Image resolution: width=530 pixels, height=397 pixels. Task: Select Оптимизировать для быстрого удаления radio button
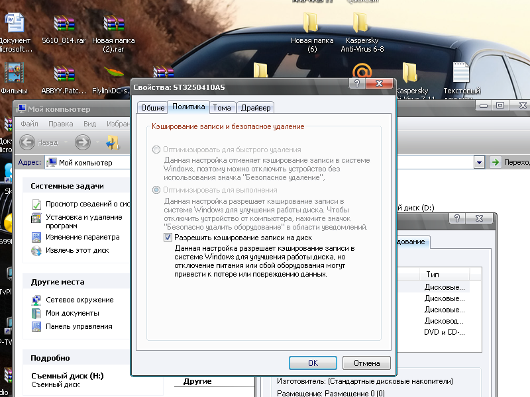(x=156, y=150)
